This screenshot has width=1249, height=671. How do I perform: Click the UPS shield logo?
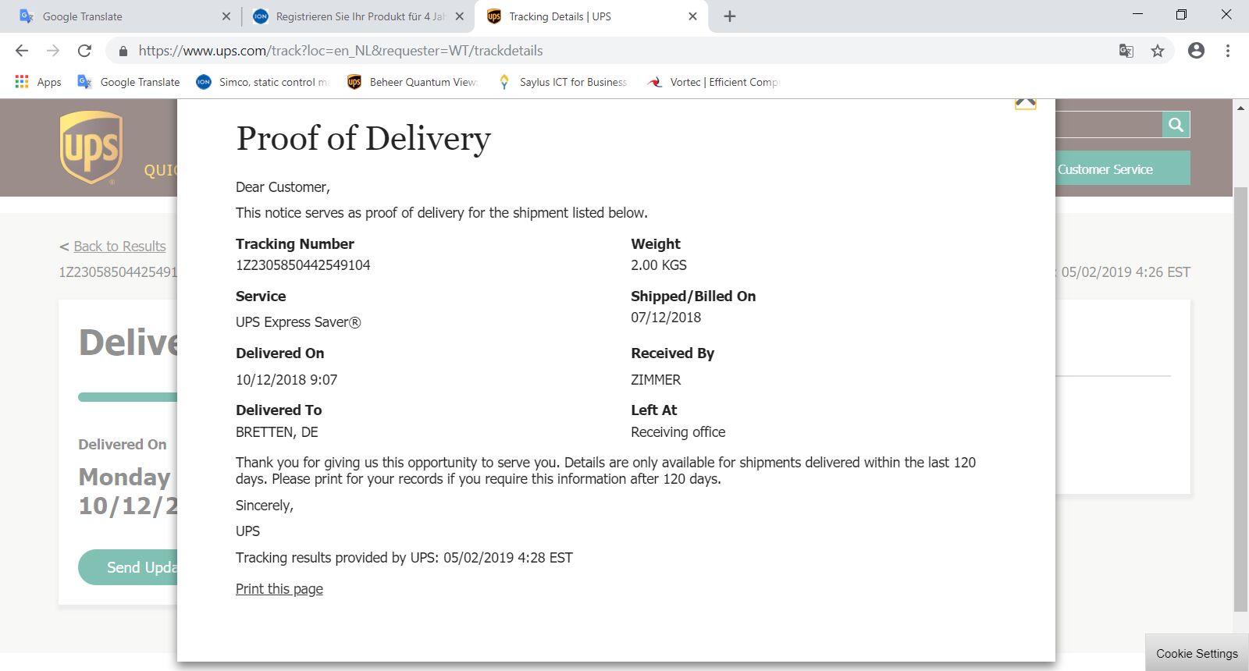[x=91, y=147]
